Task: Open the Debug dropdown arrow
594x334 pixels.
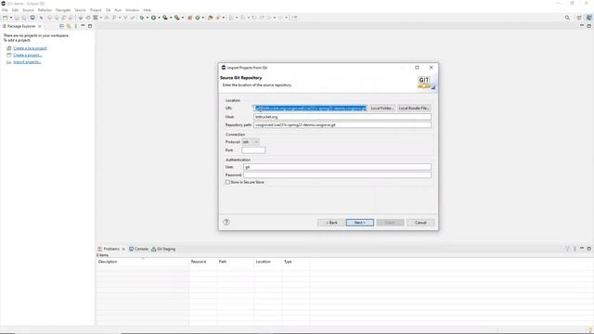Action: coord(147,18)
